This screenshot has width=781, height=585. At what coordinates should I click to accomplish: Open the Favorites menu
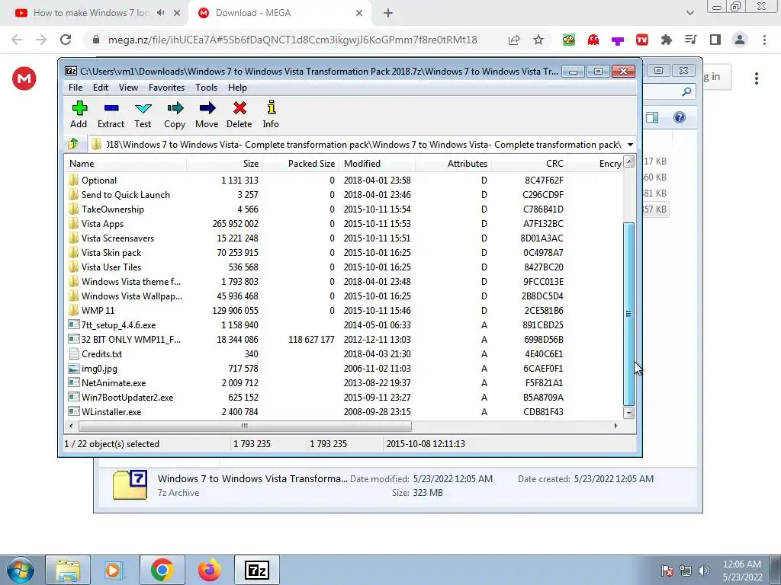coord(167,88)
